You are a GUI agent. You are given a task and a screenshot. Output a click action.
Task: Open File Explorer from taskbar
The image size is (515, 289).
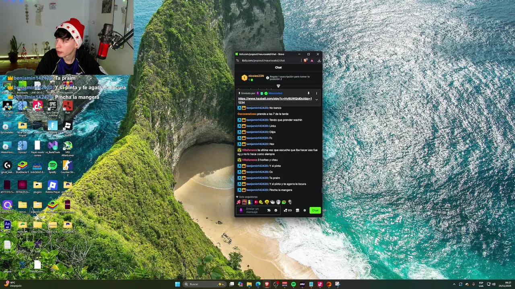[249, 284]
